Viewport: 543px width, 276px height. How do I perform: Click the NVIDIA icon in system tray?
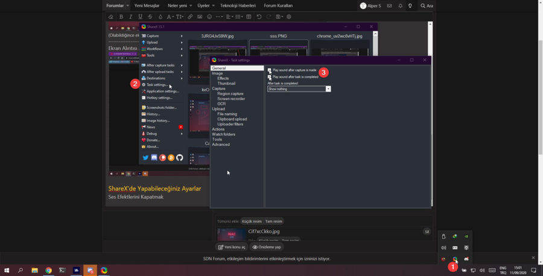pos(466,237)
